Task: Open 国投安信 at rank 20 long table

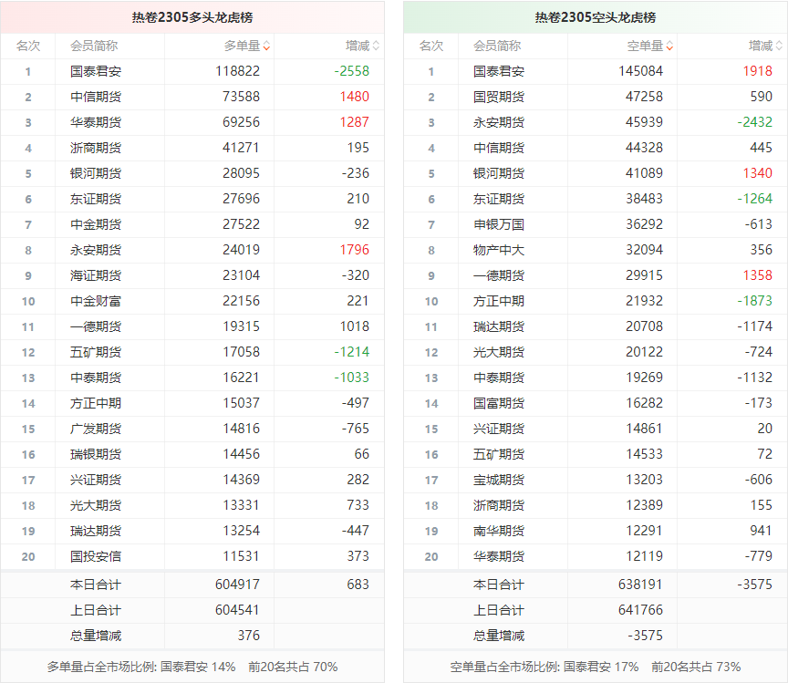Action: coord(96,556)
